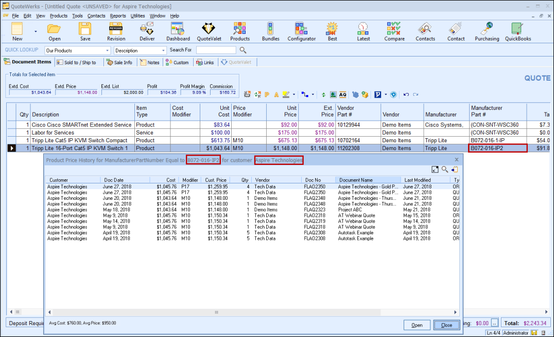Screen dimensions: 554x337
Task: Open Bundles from the toolbar
Action: click(x=271, y=32)
